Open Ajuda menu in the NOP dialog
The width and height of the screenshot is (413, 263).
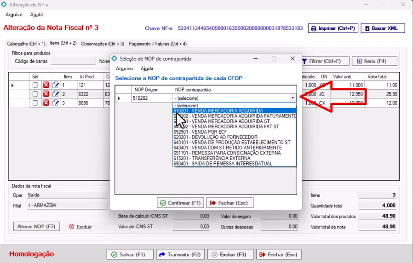(147, 69)
